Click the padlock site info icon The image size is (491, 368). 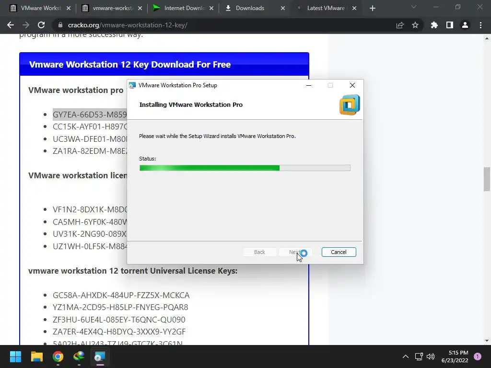pos(60,25)
